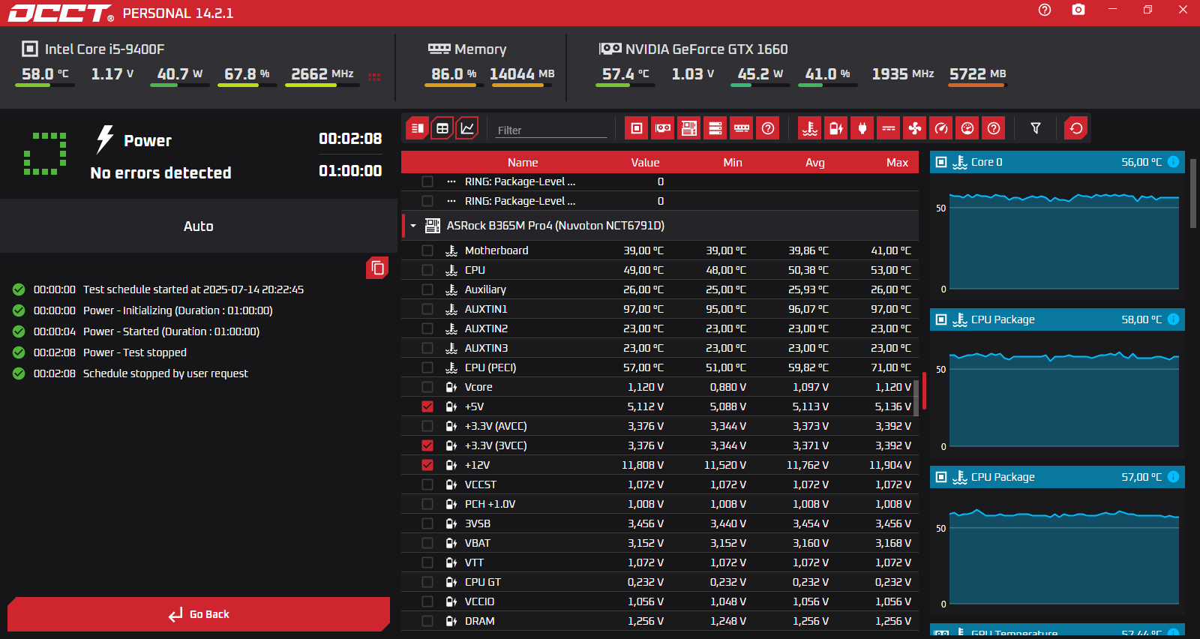Show only voltage sensors via battery icon
The height and width of the screenshot is (639, 1200).
pyautogui.click(x=836, y=128)
